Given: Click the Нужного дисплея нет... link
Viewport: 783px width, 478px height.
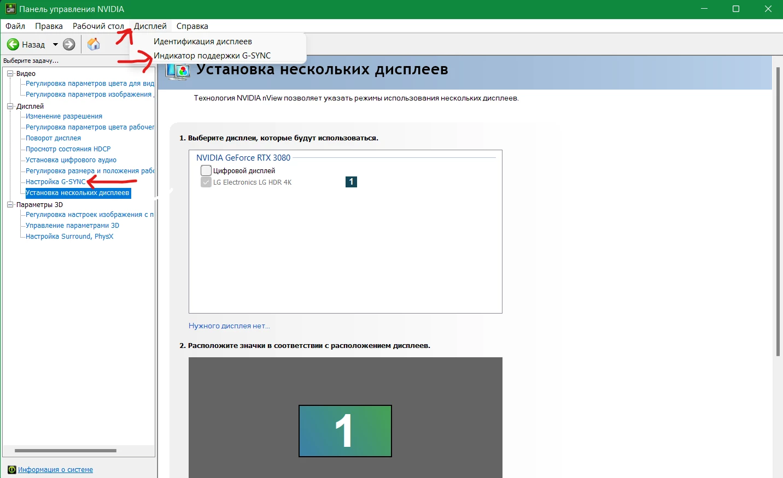Looking at the screenshot, I should click(229, 326).
